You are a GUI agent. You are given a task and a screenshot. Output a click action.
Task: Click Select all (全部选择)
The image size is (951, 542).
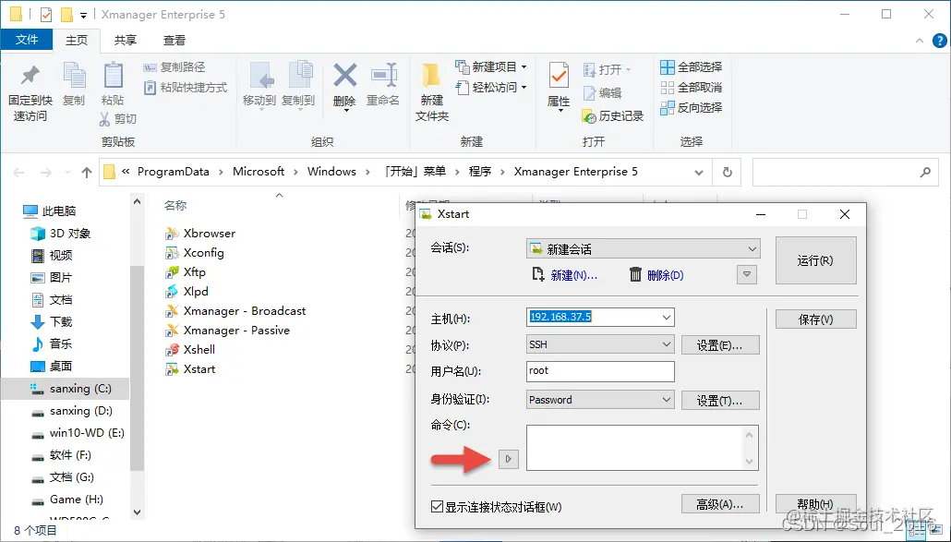point(692,66)
